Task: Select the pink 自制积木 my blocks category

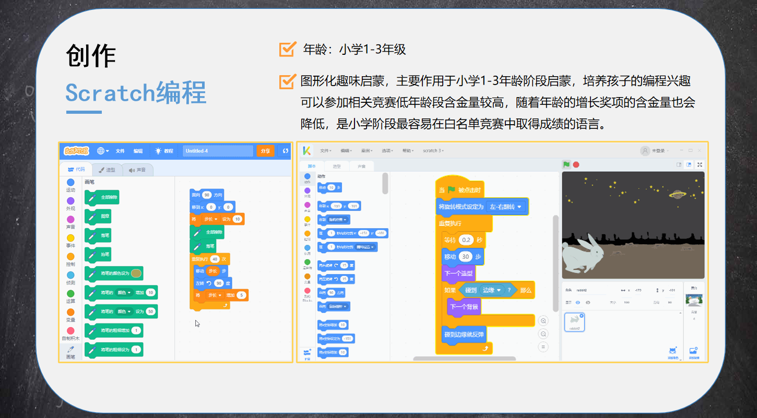Action: coord(70,334)
